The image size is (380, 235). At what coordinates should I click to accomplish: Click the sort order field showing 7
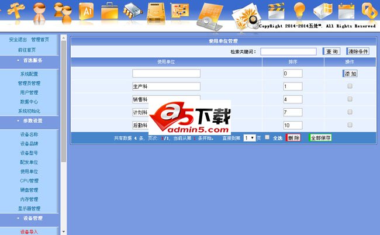[x=293, y=112]
